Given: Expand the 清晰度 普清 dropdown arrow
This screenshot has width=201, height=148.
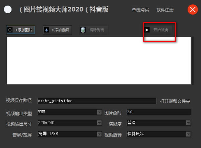Looking at the screenshot, I should tap(188, 123).
